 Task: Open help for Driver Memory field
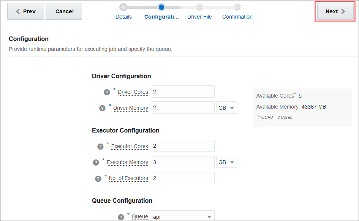pyautogui.click(x=102, y=108)
